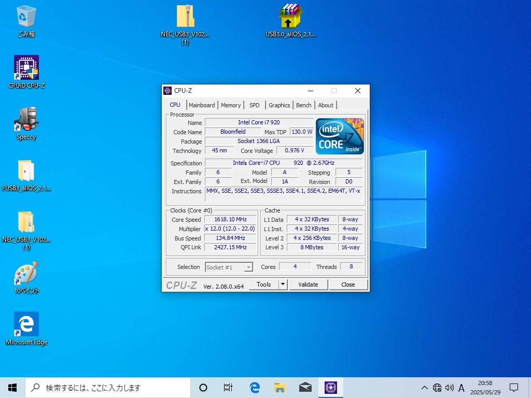Click the Max TDP value 130.0 W
The image size is (531, 398).
coord(302,132)
